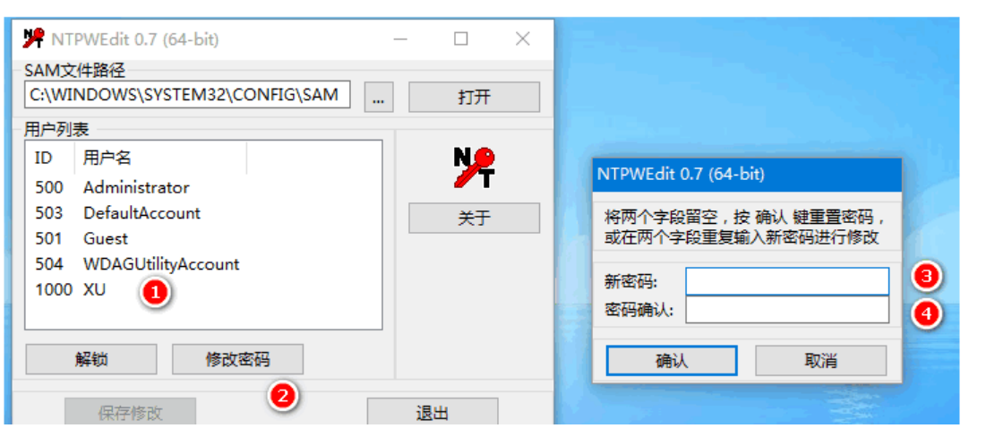The width and height of the screenshot is (1003, 437).
Task: Click the 退出 button
Action: (432, 412)
